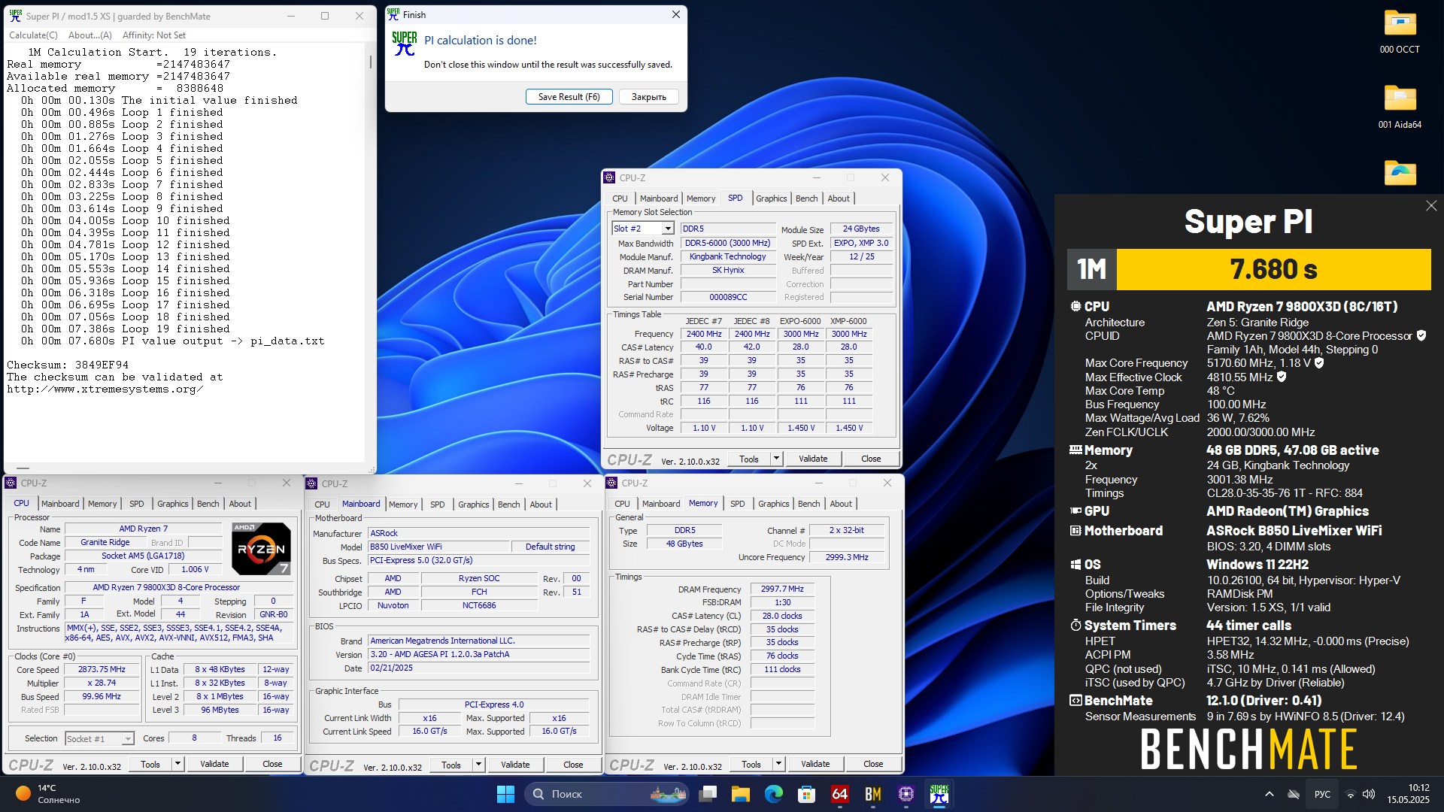This screenshot has height=812, width=1444.
Task: Click Close button in CPU-Z Memory window
Action: [872, 764]
